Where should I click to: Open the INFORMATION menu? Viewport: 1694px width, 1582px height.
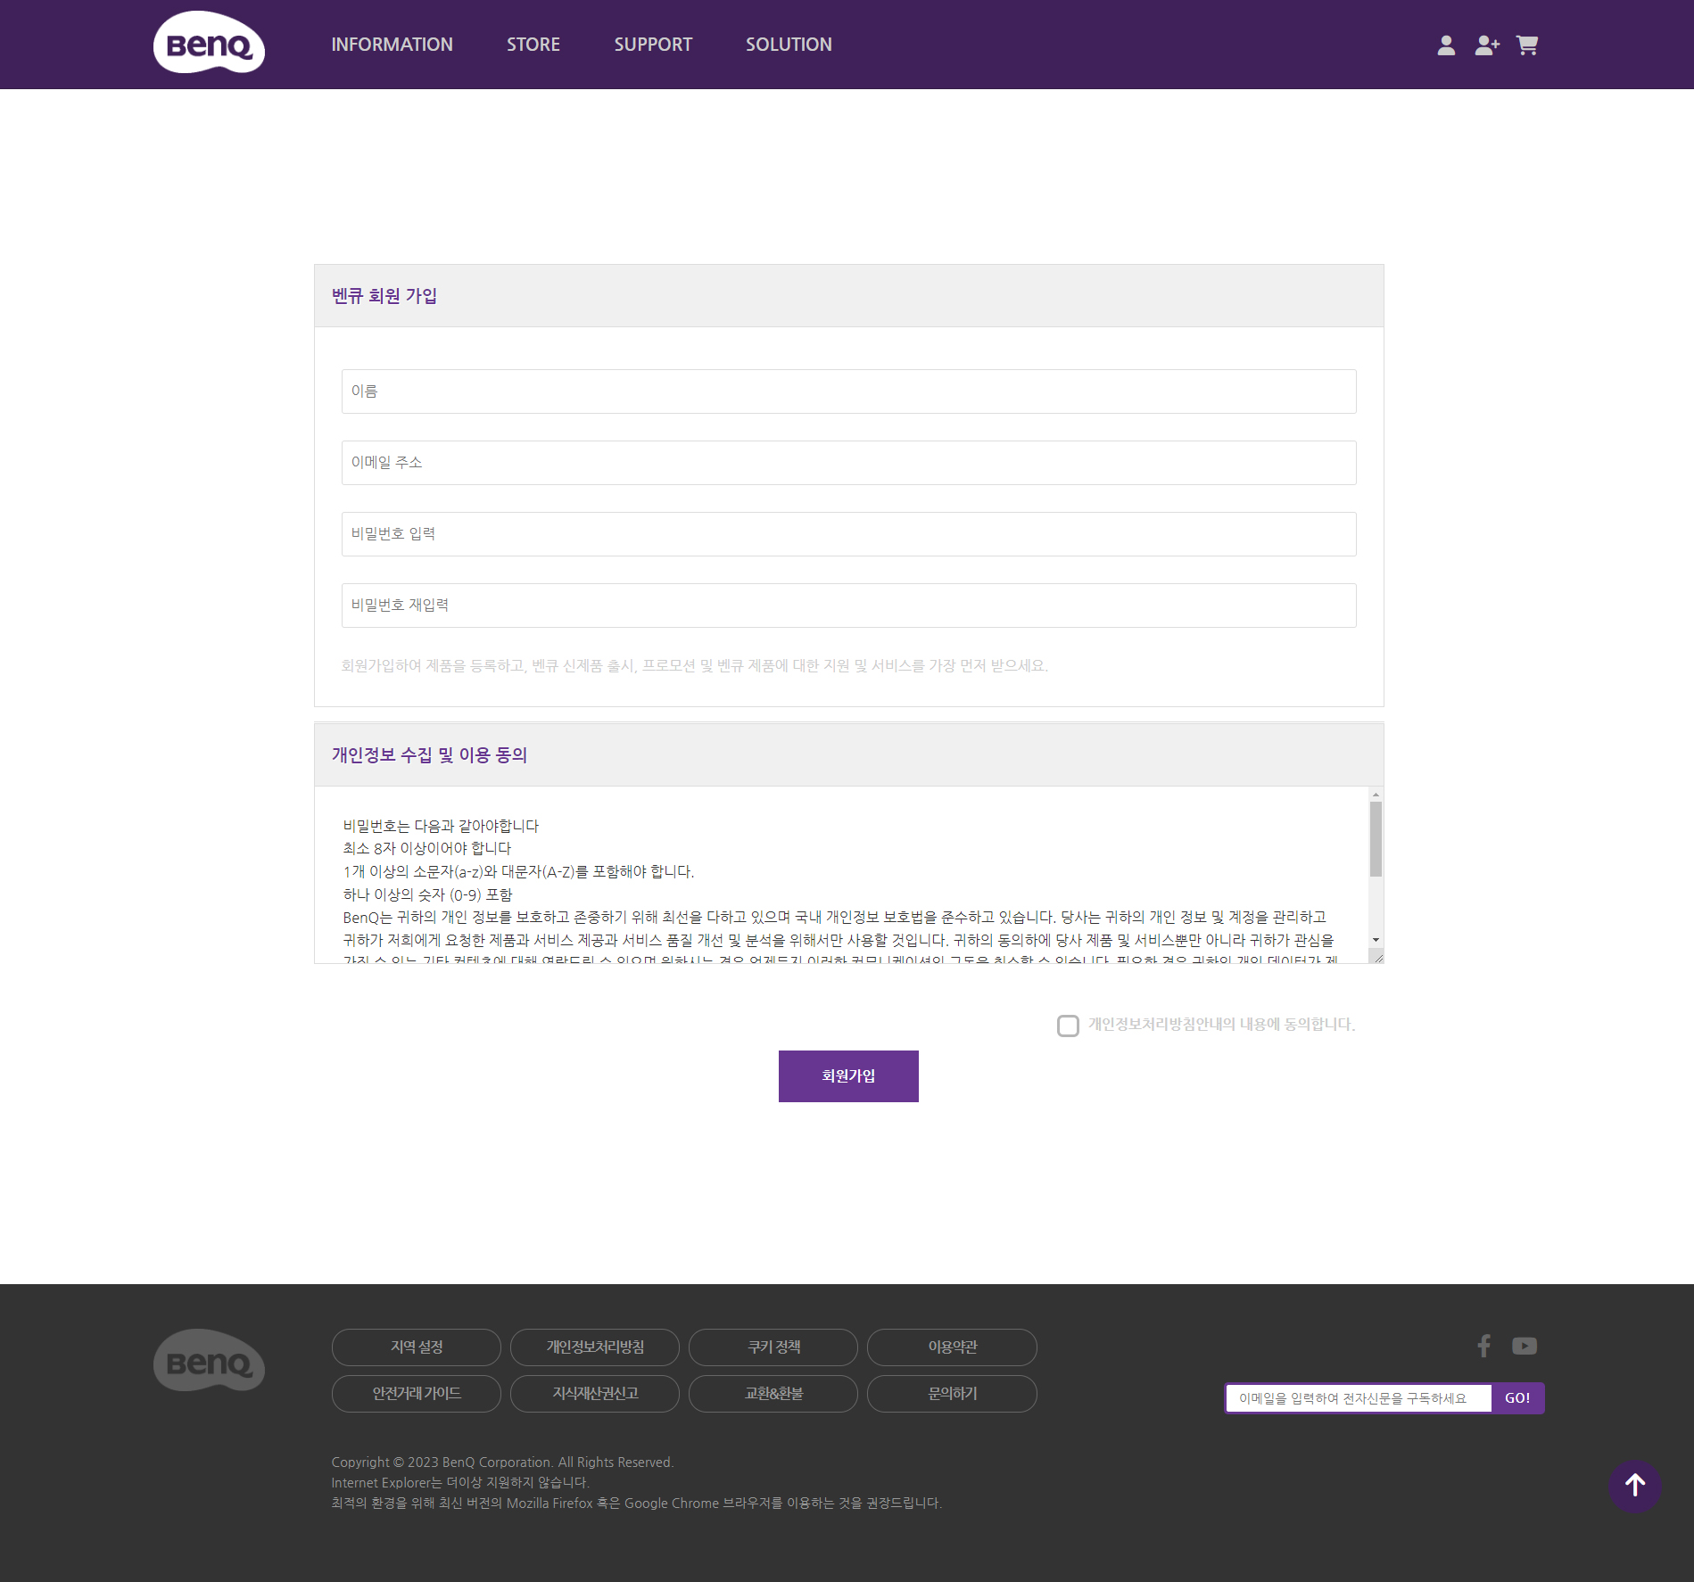(x=392, y=45)
